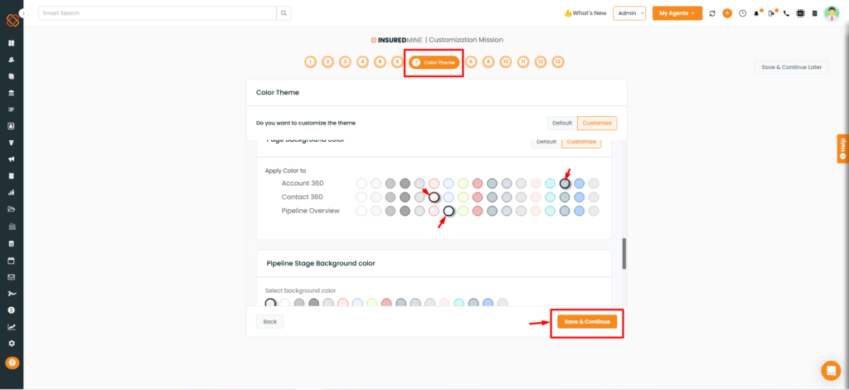Click the bar chart icon in the sidebar
849x390 pixels.
coord(12,193)
